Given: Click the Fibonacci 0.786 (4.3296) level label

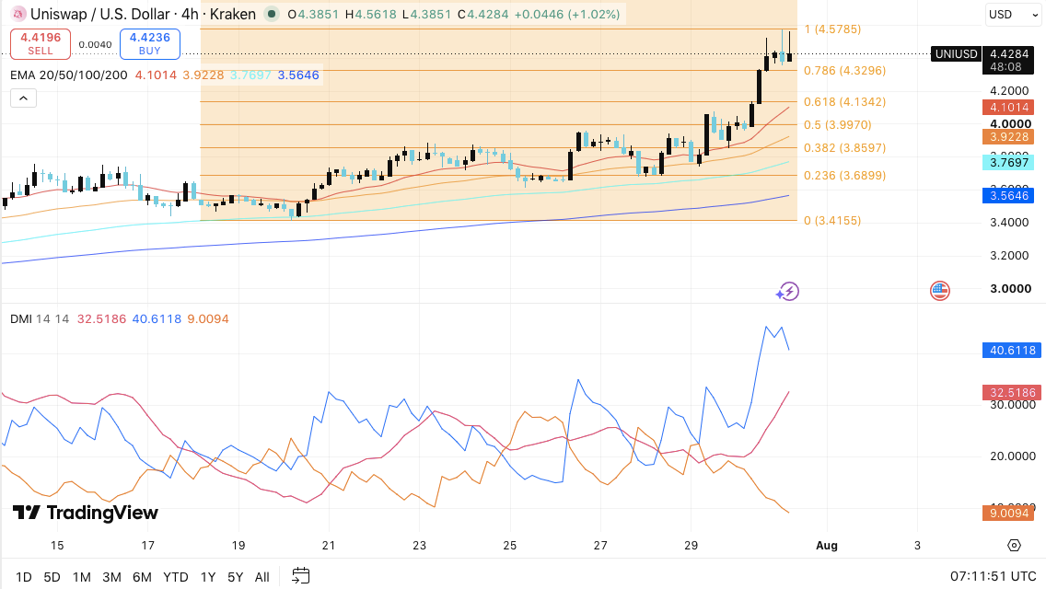Looking at the screenshot, I should click(844, 71).
